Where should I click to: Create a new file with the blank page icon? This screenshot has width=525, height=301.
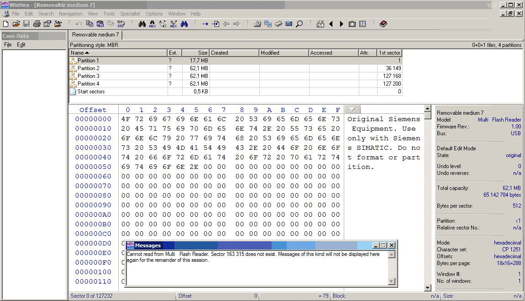coord(5,24)
